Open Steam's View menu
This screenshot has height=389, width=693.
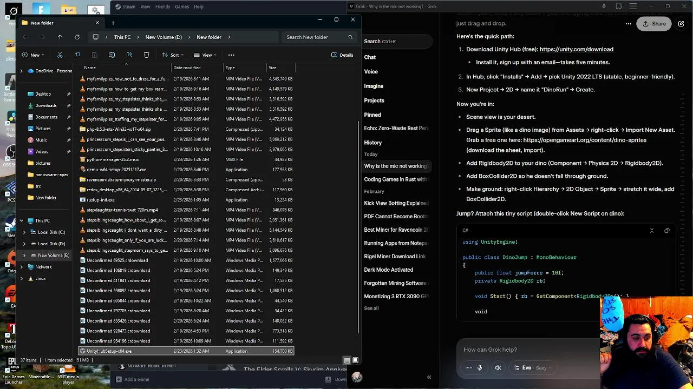click(x=145, y=6)
